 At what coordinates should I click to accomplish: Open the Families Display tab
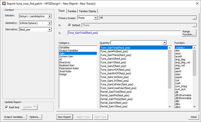pyautogui.click(x=88, y=11)
